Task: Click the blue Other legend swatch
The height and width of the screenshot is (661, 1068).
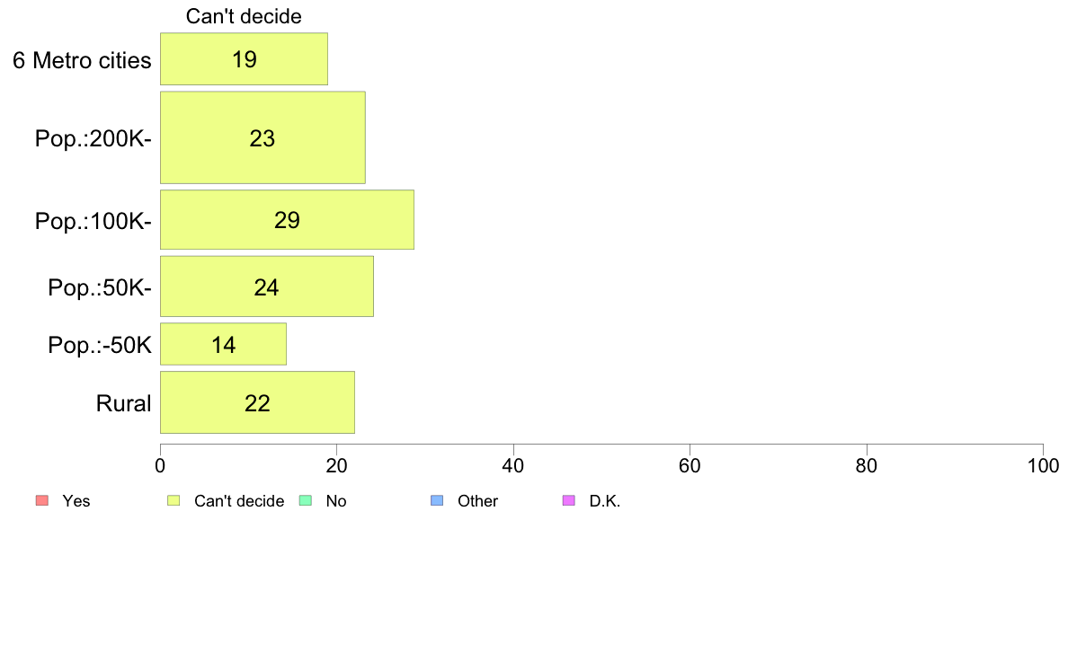Action: pyautogui.click(x=437, y=500)
